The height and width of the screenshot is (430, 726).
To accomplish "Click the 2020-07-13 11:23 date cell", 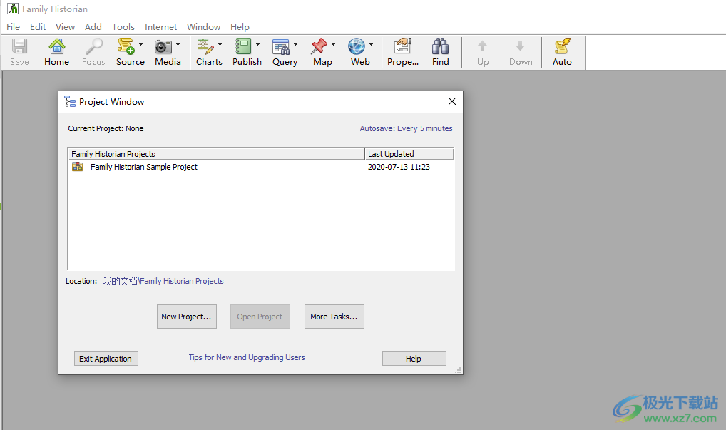I will pyautogui.click(x=399, y=167).
